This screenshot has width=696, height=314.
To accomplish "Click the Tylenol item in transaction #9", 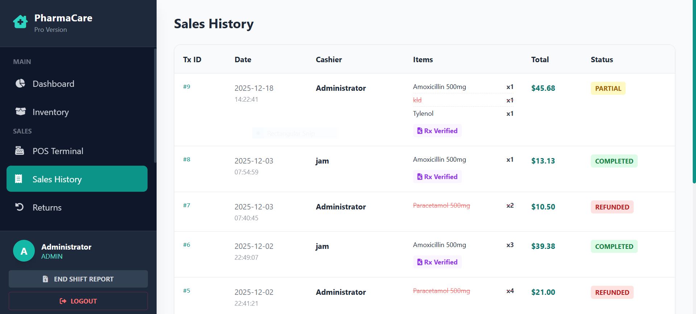I will [x=423, y=114].
